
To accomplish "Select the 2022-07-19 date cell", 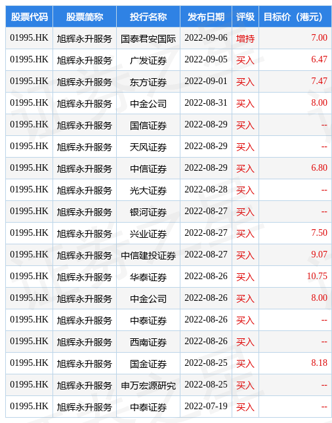I will [x=206, y=407].
